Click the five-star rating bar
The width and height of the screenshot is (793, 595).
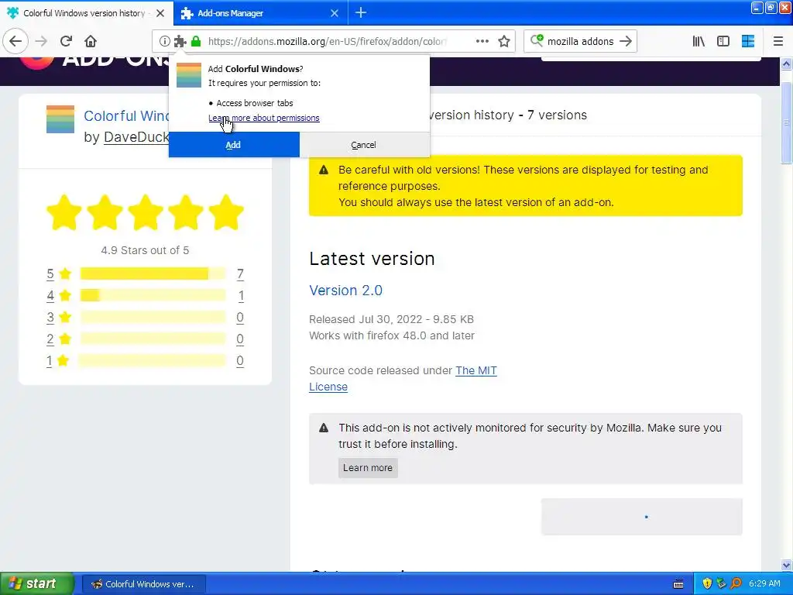click(x=153, y=273)
